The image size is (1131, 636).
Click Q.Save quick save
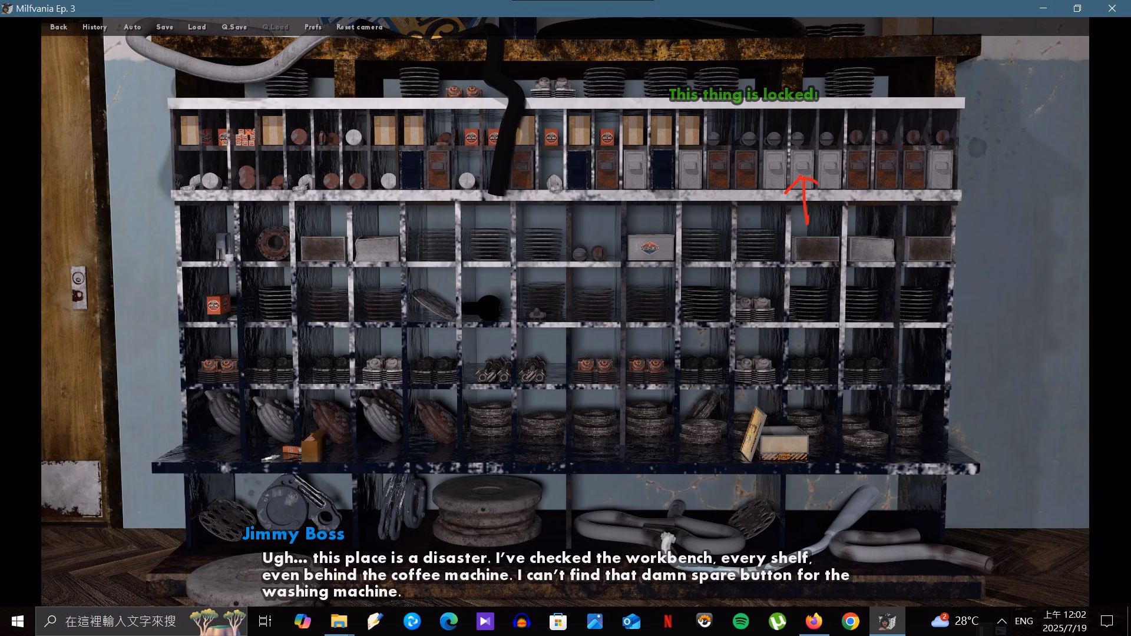(234, 27)
